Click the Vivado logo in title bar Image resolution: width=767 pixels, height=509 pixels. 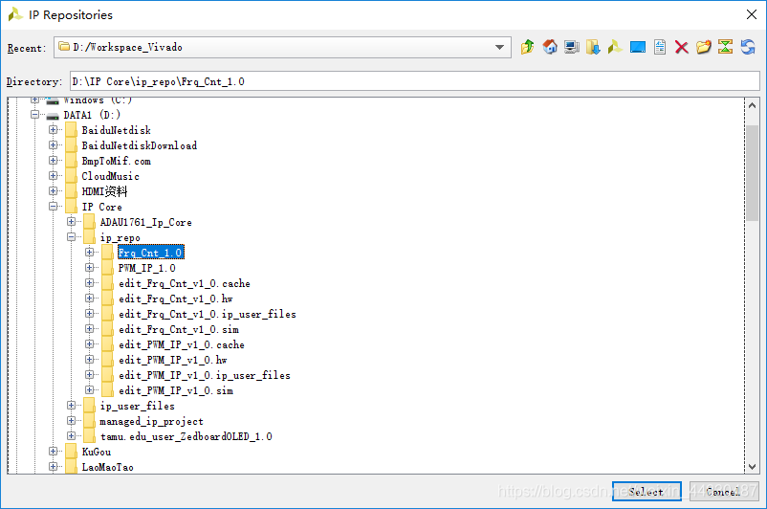point(15,14)
